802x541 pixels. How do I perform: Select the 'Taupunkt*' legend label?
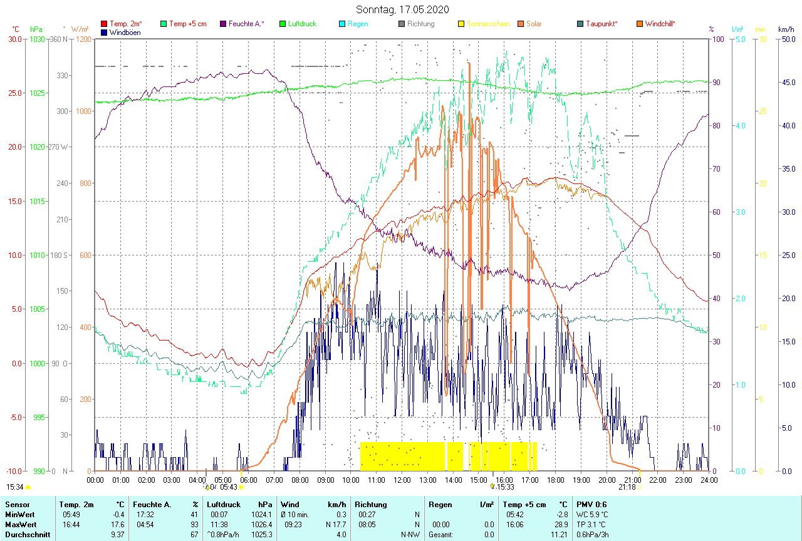point(601,24)
